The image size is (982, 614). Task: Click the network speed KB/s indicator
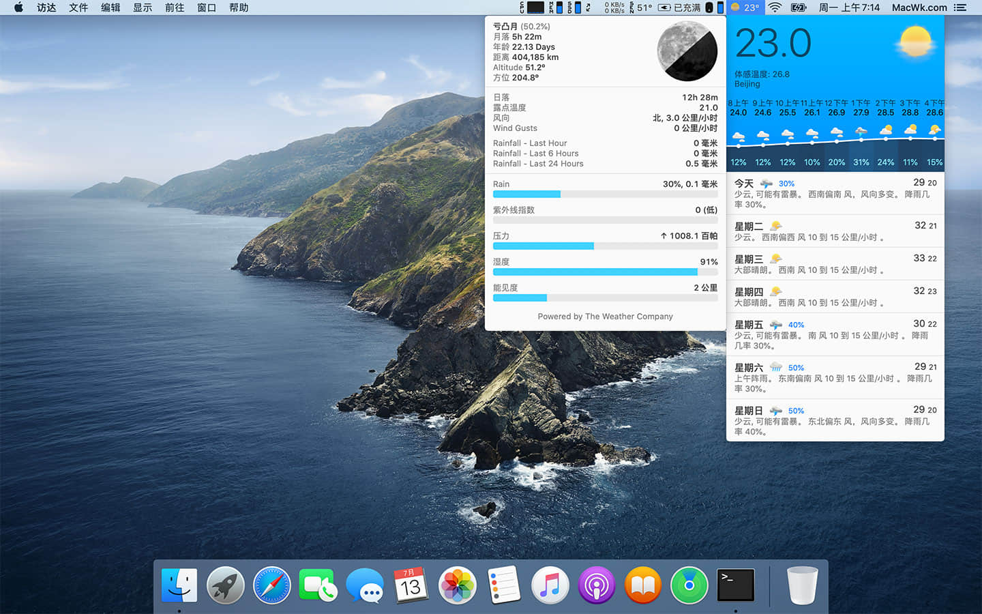[x=614, y=8]
